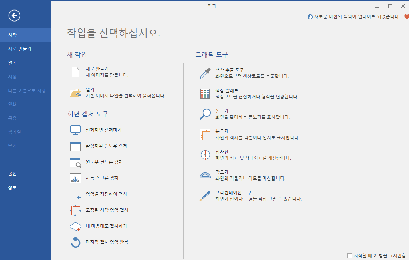
Task: Click the 마지막 캡처 영역 반복 label
Action: [x=107, y=242]
